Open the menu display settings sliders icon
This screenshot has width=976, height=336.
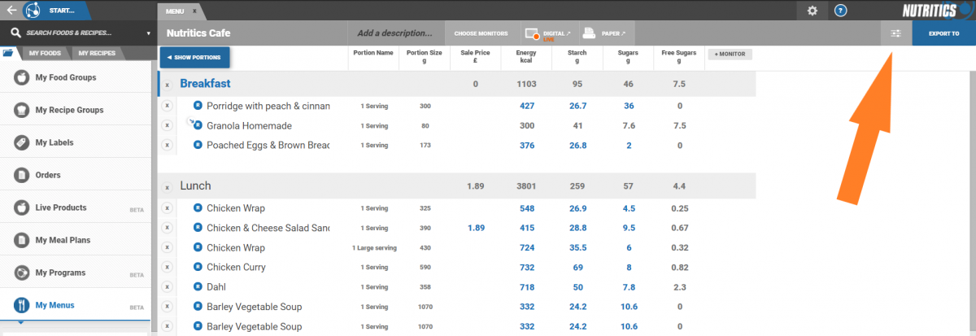tap(896, 33)
